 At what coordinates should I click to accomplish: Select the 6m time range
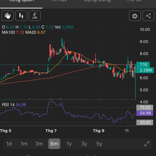point(54,144)
